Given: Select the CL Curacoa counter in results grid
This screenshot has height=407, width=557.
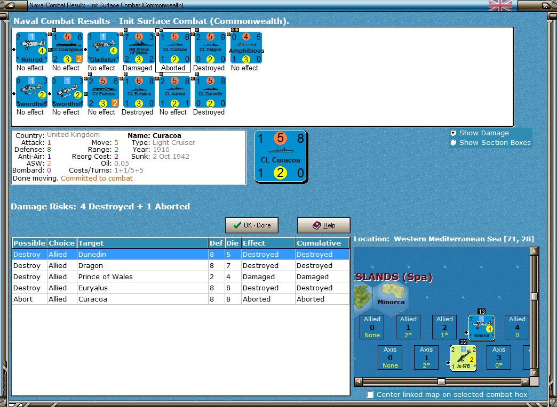Looking at the screenshot, I should pyautogui.click(x=174, y=48).
